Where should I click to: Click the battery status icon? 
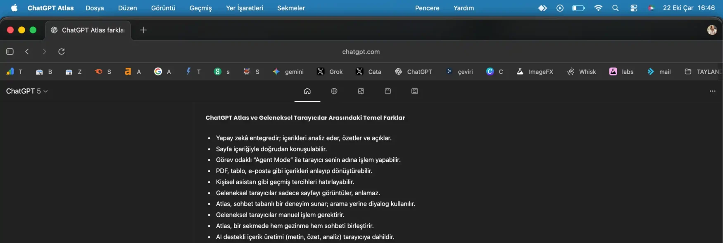click(x=578, y=8)
